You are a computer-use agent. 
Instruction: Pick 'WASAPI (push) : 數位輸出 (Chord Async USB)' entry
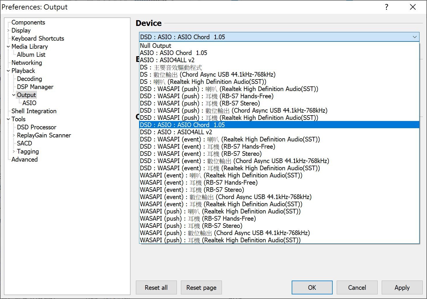279,233
